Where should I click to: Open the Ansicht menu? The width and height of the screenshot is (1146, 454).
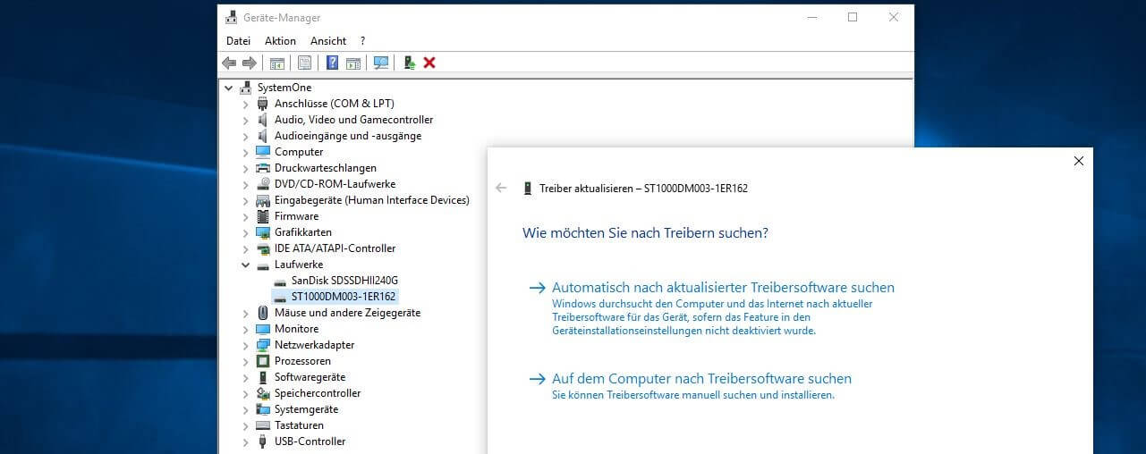328,41
